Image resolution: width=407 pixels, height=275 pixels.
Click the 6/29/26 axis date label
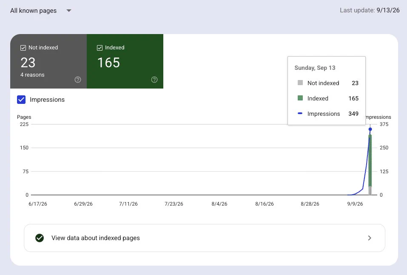pos(83,204)
